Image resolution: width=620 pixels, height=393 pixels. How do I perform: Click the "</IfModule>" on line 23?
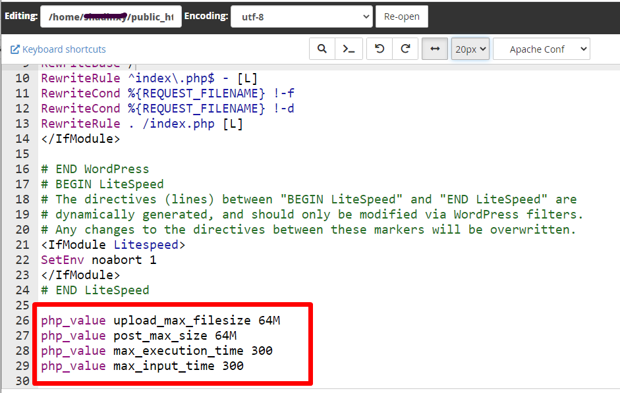tap(80, 275)
